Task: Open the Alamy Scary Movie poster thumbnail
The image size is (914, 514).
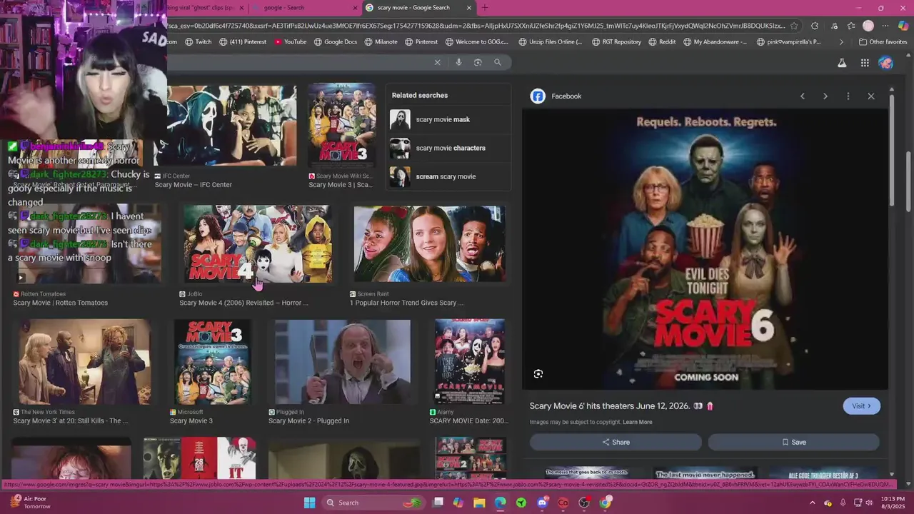Action: [x=470, y=362]
